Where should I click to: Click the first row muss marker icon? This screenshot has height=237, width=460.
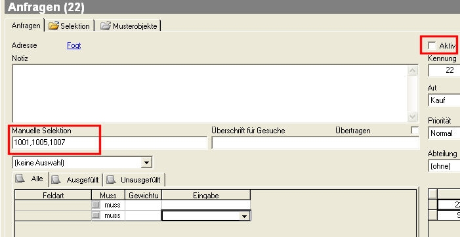pos(96,205)
